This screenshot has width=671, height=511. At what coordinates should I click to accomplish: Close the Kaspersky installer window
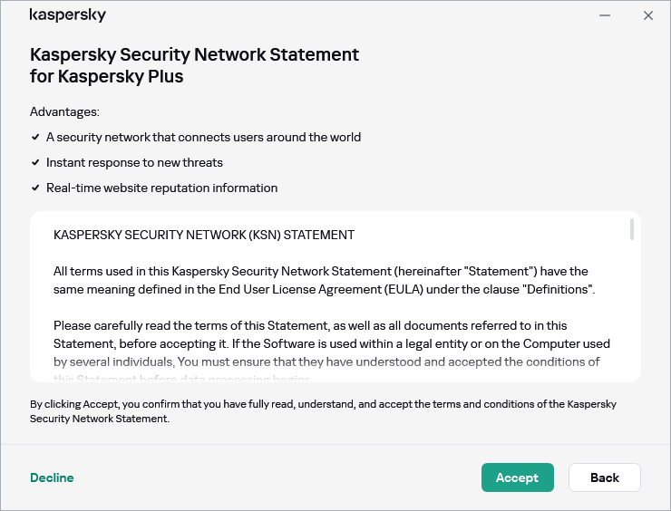point(648,15)
